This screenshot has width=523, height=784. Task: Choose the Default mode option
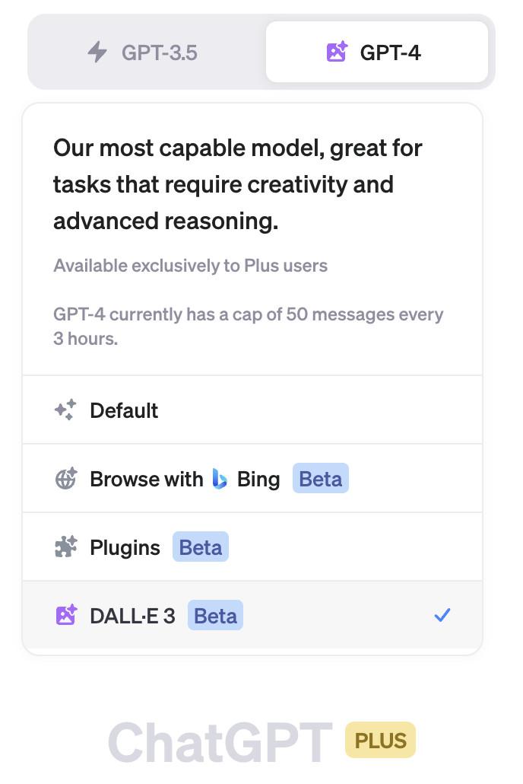pos(252,410)
